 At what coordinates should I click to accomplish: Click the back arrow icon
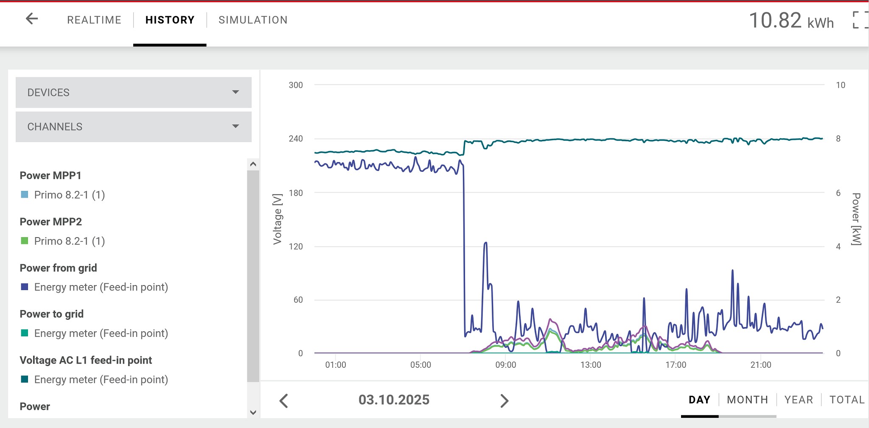click(x=32, y=19)
